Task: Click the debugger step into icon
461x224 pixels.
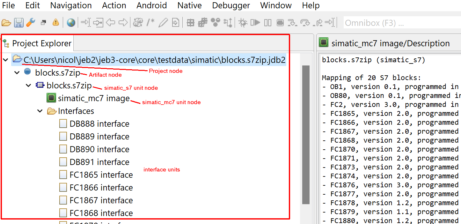Action: click(293, 23)
